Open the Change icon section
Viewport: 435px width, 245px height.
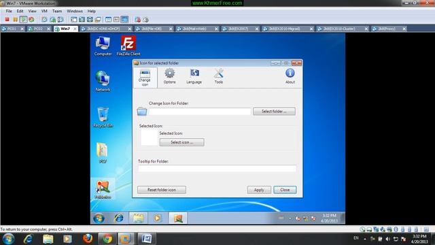pos(145,78)
